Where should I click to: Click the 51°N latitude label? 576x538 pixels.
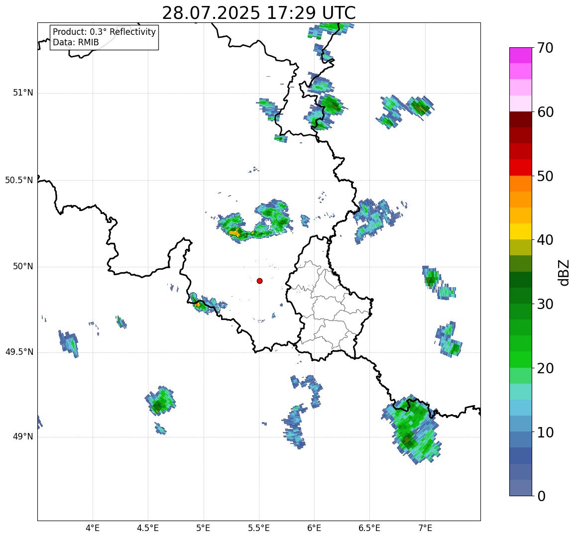coord(23,93)
